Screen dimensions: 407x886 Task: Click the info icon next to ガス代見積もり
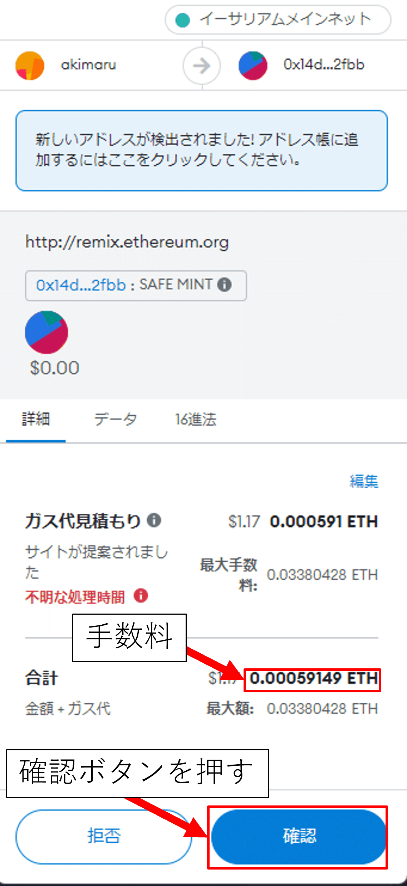[x=155, y=521]
